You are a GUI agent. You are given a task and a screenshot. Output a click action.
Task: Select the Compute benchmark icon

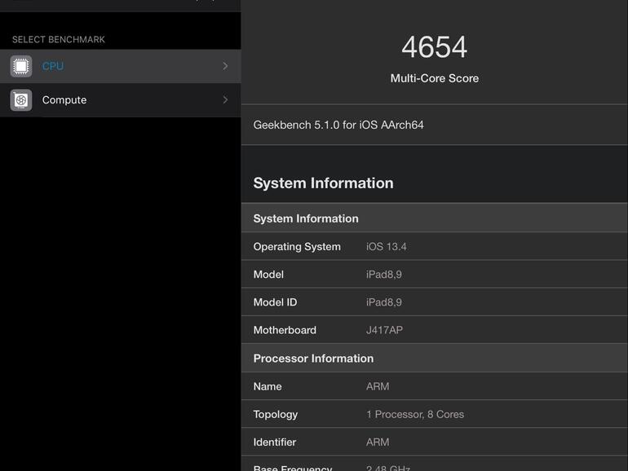[21, 100]
